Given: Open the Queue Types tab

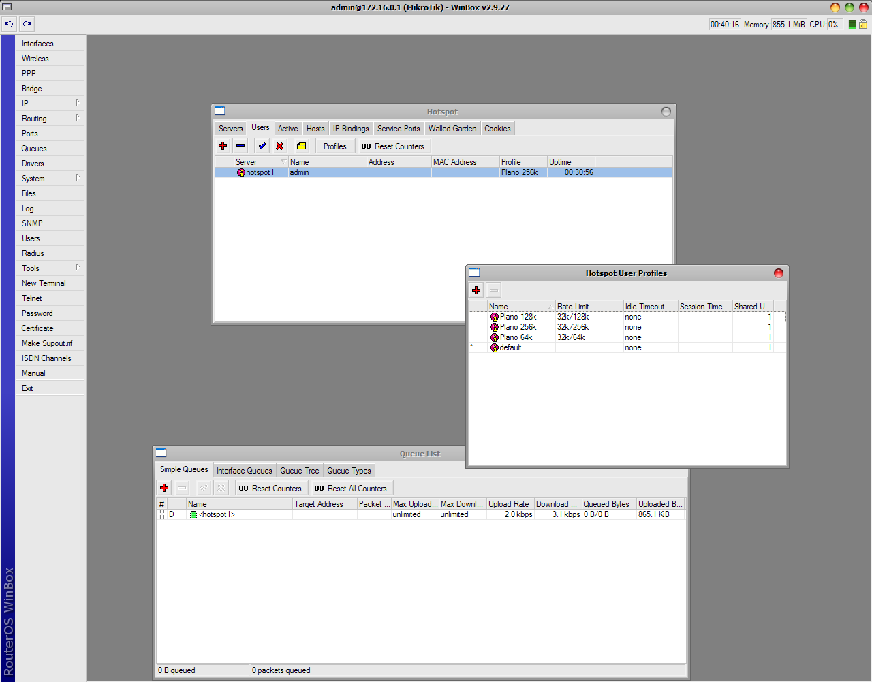Looking at the screenshot, I should click(349, 471).
